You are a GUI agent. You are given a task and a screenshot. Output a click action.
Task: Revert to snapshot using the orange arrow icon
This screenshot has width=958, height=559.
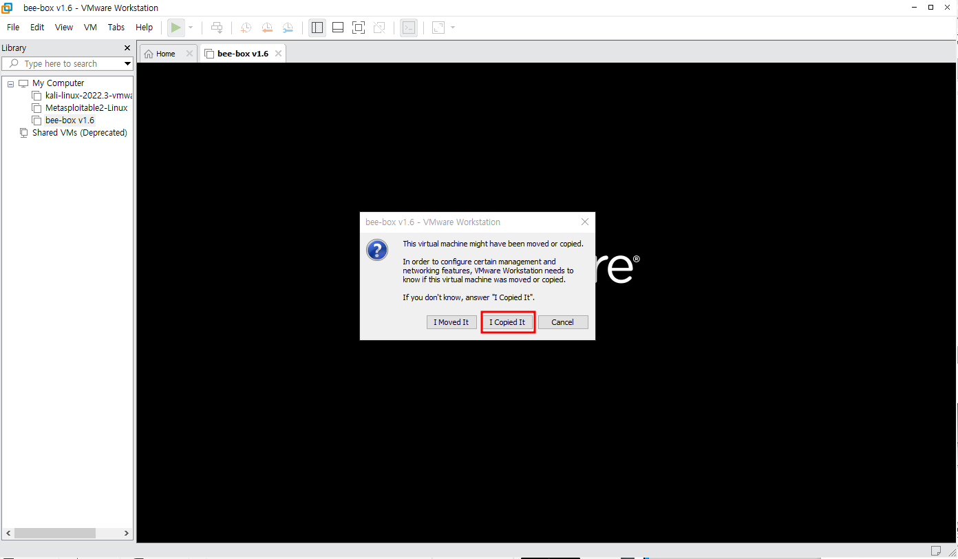tap(266, 28)
